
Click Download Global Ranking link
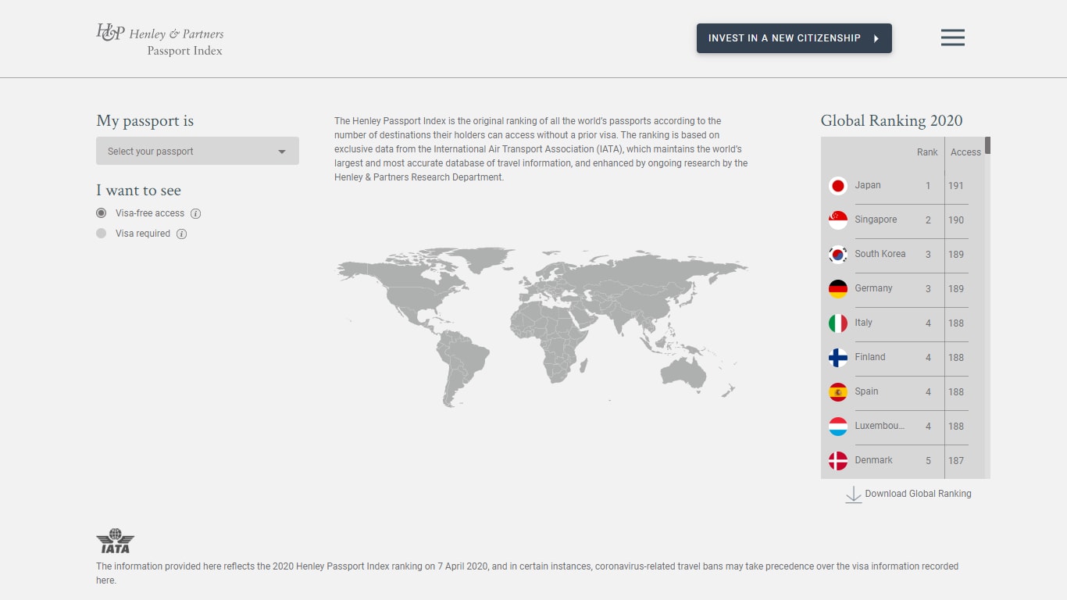pos(918,494)
